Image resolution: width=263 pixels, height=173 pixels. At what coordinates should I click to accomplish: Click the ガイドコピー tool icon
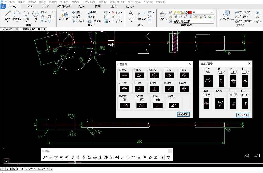[x=64, y=14]
